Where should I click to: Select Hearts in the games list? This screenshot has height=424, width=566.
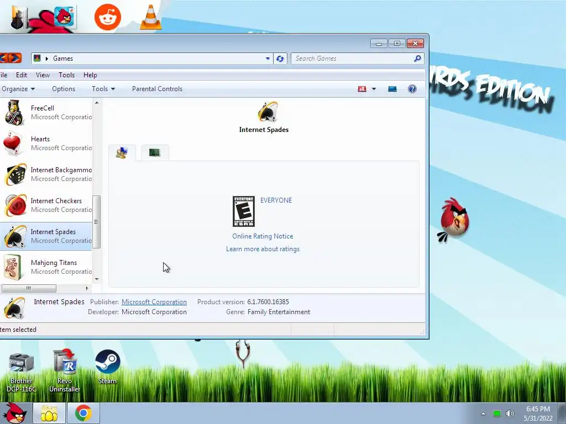tap(46, 144)
